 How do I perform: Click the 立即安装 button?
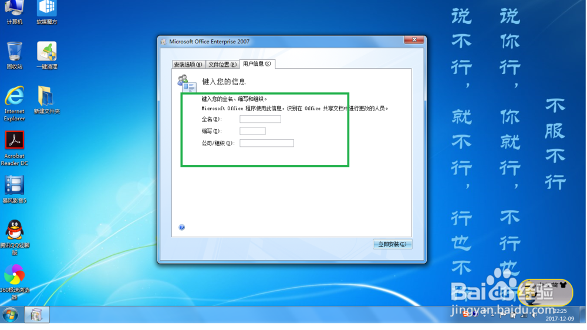coord(392,244)
